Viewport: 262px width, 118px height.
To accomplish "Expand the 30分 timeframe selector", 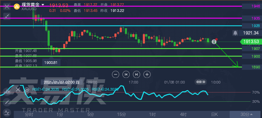I will point(246,114).
